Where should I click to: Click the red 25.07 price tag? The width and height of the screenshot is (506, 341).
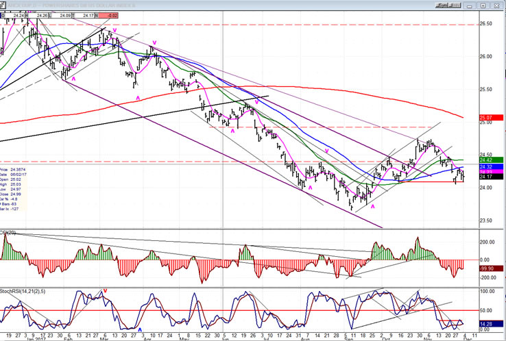click(486, 118)
